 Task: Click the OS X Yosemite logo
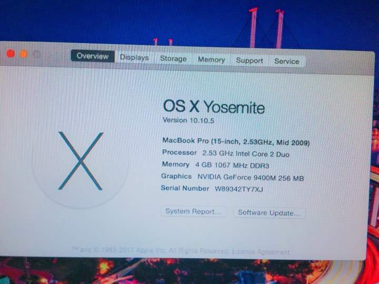coord(80,160)
